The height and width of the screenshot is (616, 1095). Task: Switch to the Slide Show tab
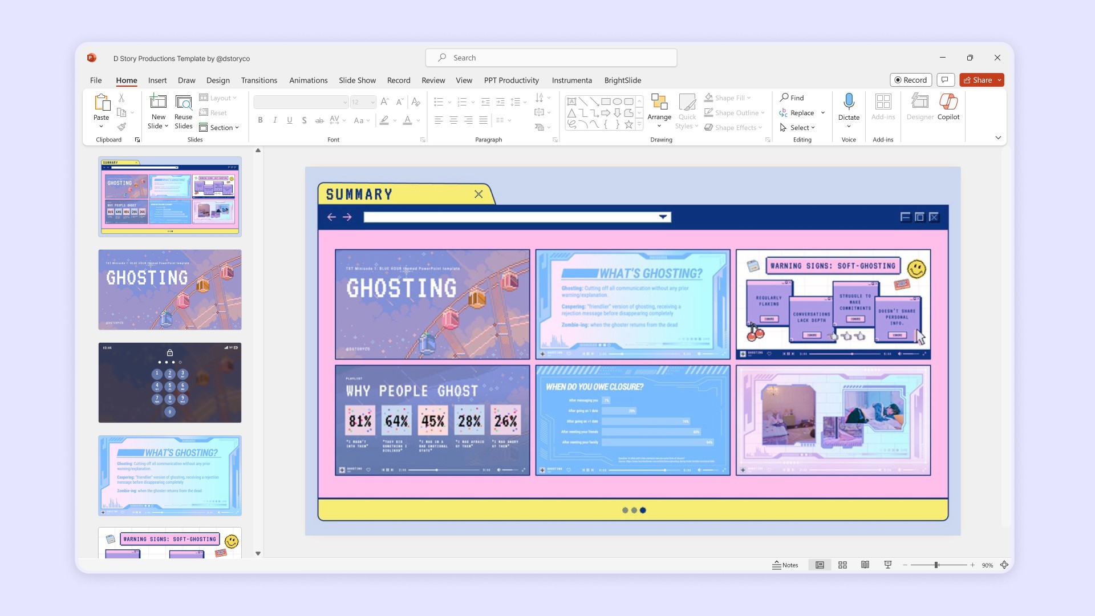click(357, 80)
